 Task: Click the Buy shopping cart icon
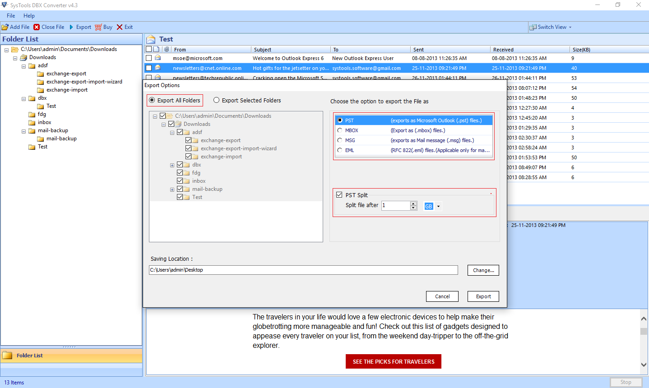pos(98,27)
